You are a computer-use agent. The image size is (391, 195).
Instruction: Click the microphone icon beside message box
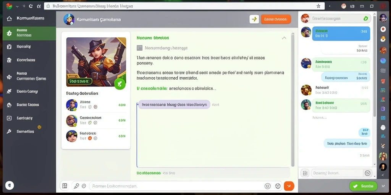click(76, 186)
